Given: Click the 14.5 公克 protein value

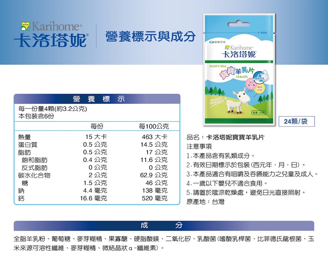Looking at the screenshot, I should [x=154, y=144].
